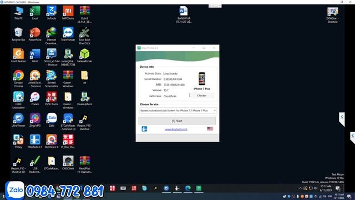
Task: Open the WinRa1n1.1 desktop shortcut
Action: click(35, 141)
